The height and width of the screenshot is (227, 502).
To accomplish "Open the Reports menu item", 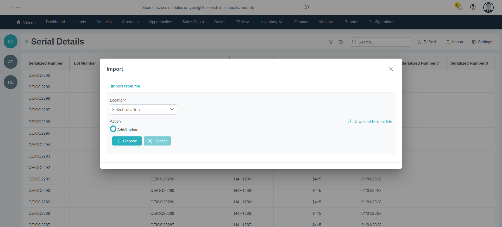I will pos(351,22).
